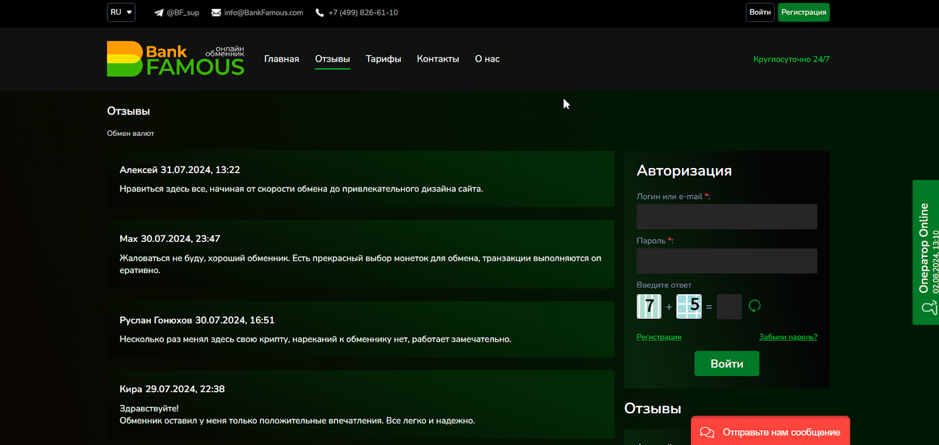Click the envelope email icon
This screenshot has width=939, height=445.
tap(216, 13)
